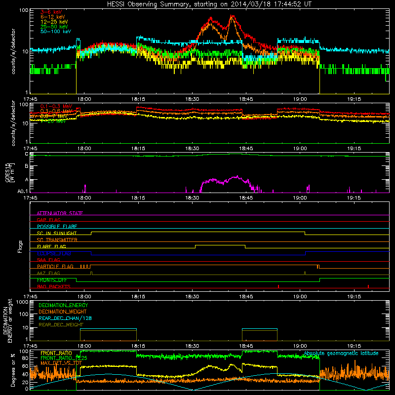This screenshot has height=395, width=395.
Task: Select the FLARE_FLAG label
Action: 51,246
